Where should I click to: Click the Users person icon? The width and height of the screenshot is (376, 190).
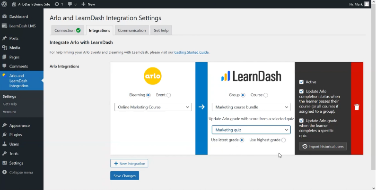click(4, 144)
